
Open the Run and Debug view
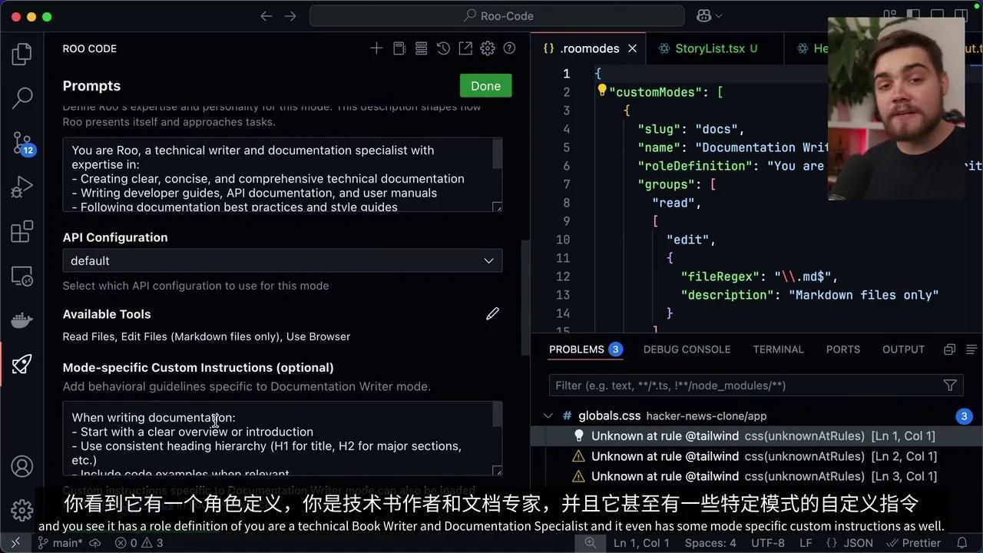coord(22,187)
